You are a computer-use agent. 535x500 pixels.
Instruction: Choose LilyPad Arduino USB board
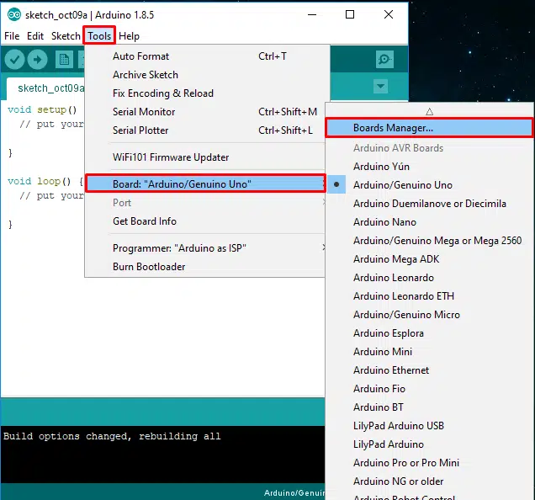pyautogui.click(x=430, y=426)
